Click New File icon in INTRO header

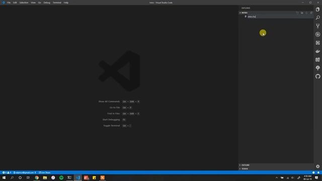click(x=297, y=13)
